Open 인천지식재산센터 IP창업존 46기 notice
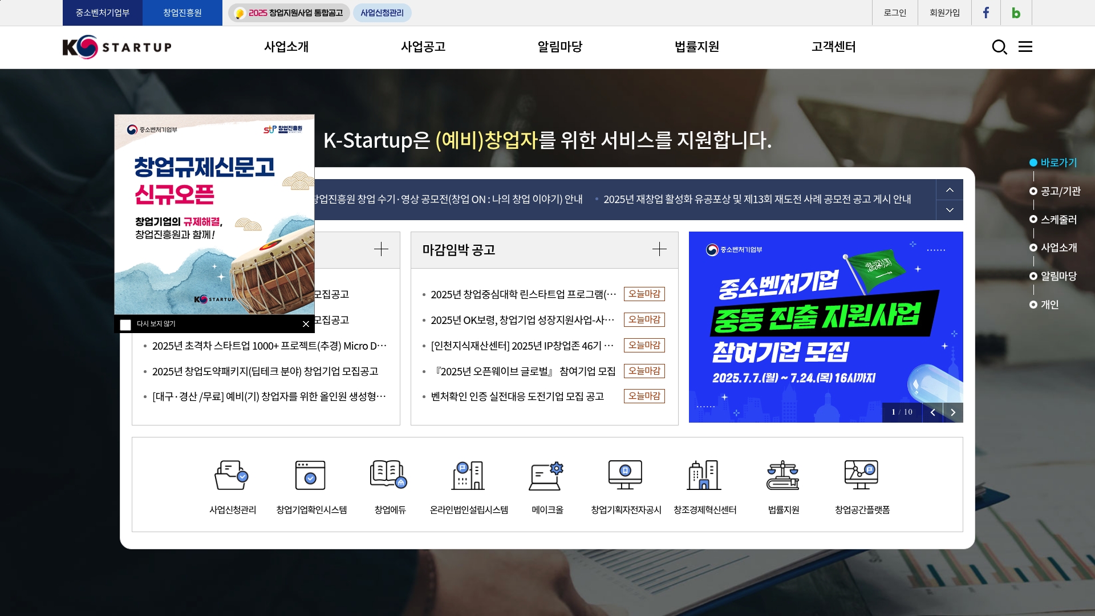Image resolution: width=1095 pixels, height=616 pixels. [522, 346]
